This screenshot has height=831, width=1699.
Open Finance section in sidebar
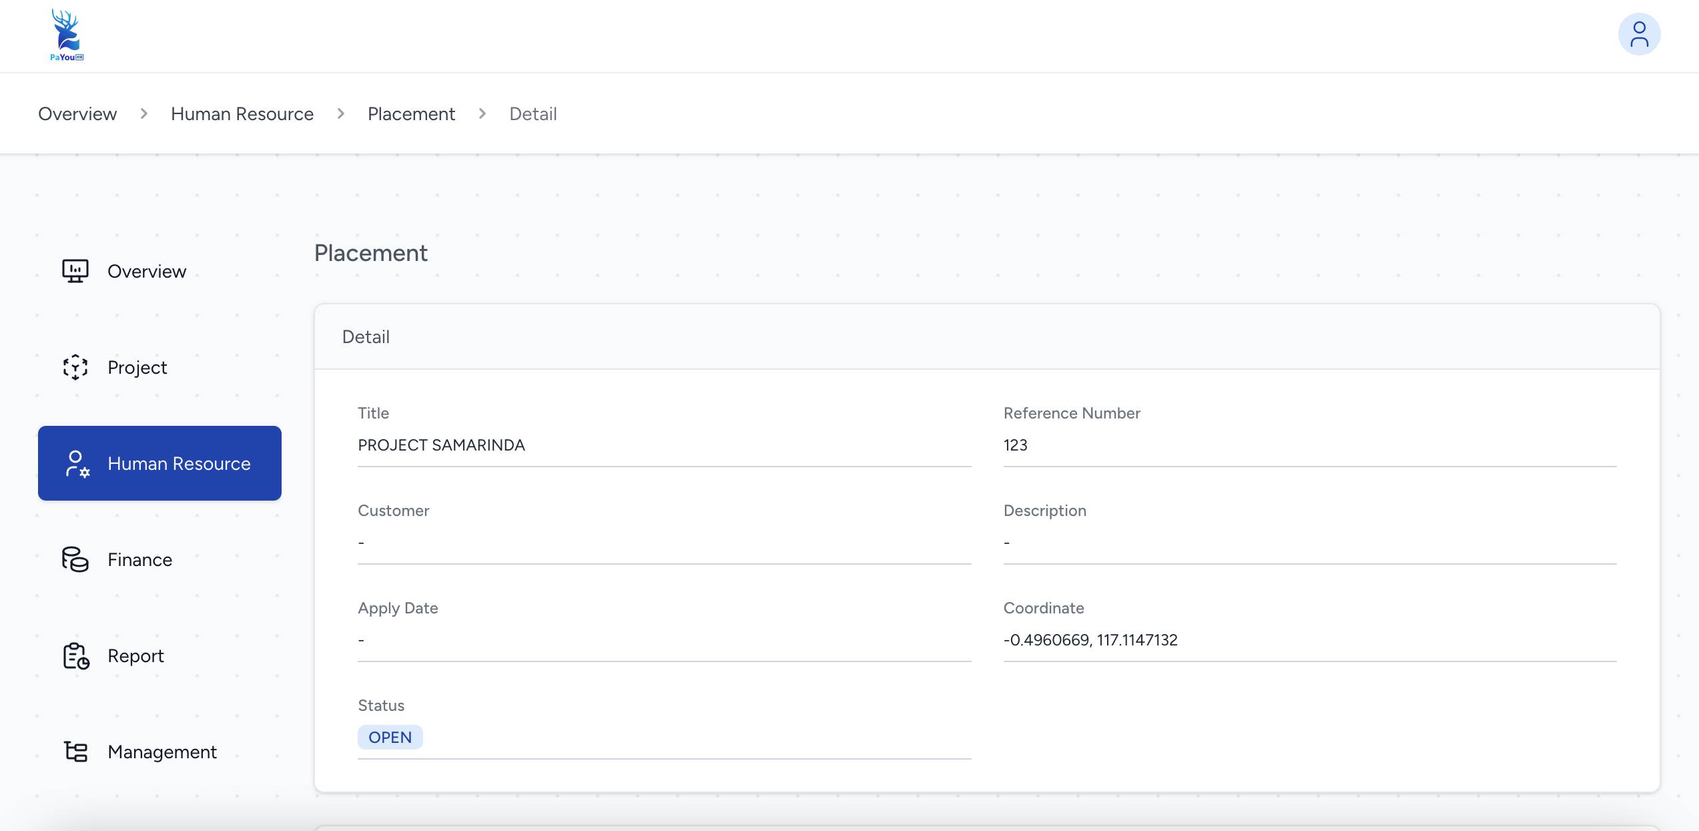pyautogui.click(x=139, y=559)
